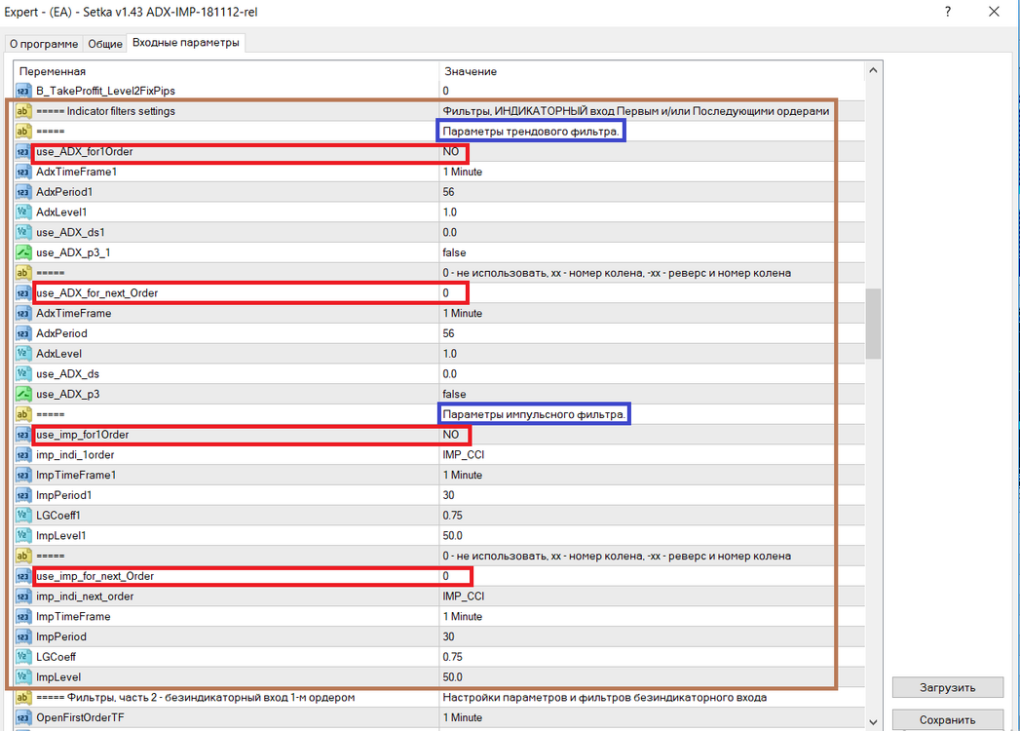
Task: Click the icon beside OpenFirstOrderTF
Action: pyautogui.click(x=23, y=717)
